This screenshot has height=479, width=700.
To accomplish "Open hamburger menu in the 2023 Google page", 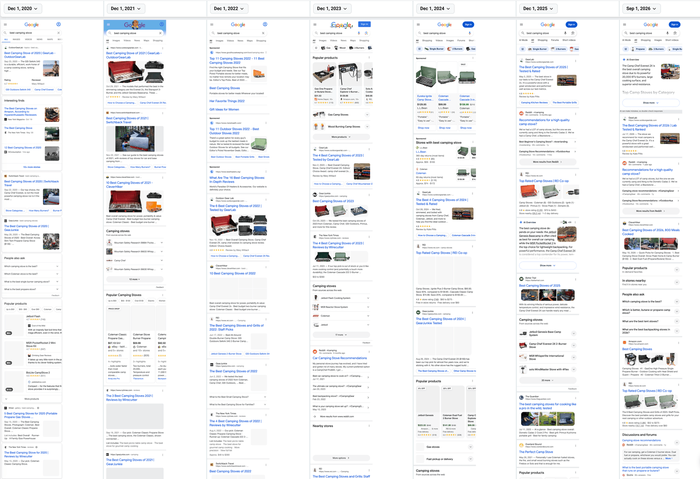I will 315,24.
